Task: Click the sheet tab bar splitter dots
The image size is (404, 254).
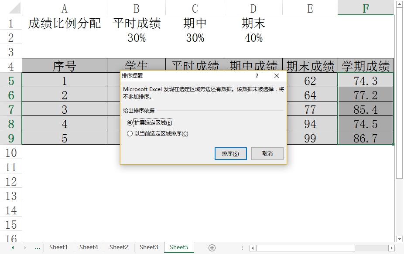Action: point(243,248)
